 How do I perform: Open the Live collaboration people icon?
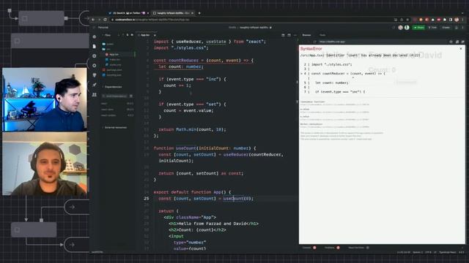[x=95, y=94]
